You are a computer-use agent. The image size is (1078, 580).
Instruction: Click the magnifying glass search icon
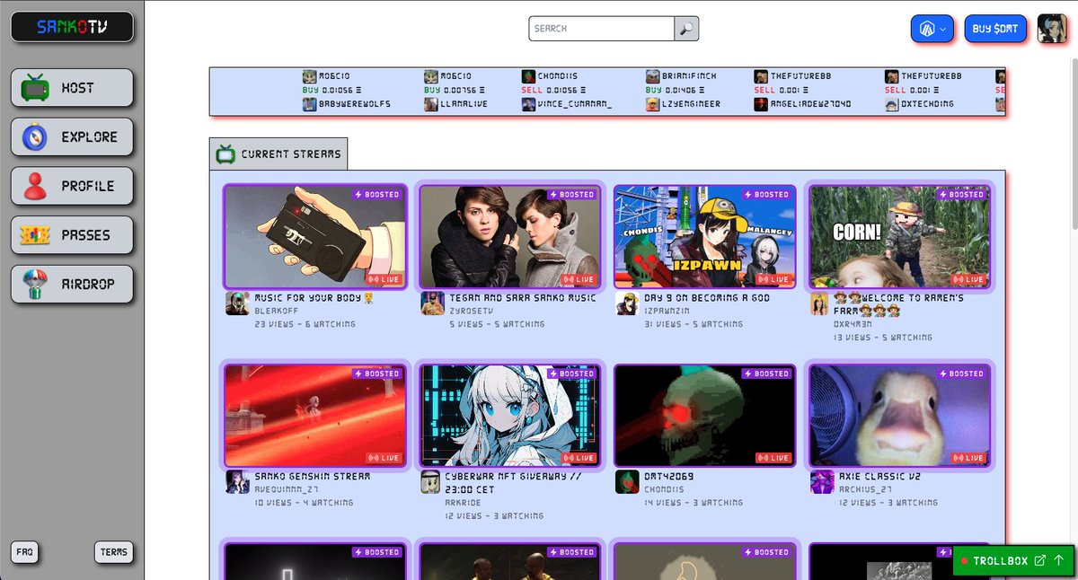tap(686, 29)
